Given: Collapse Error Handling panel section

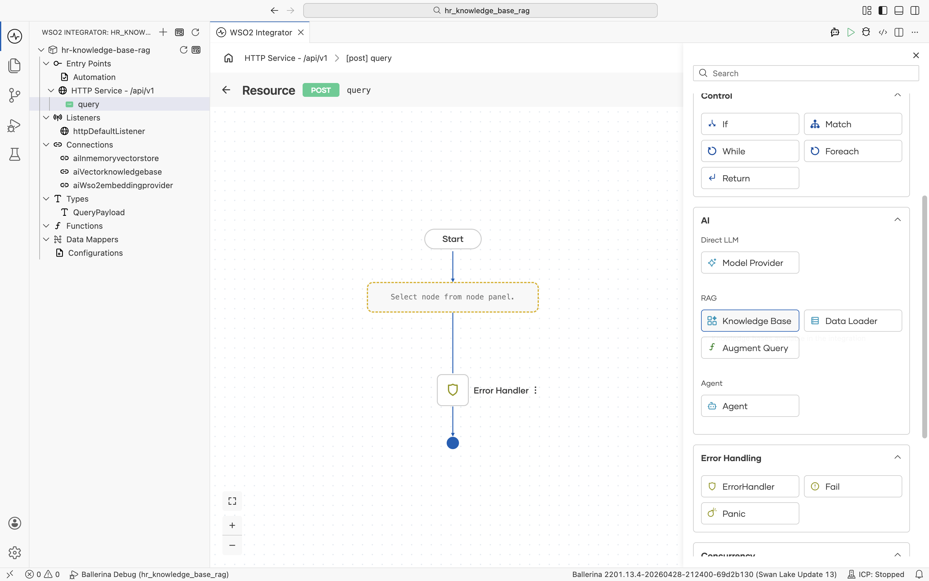Looking at the screenshot, I should (x=898, y=457).
